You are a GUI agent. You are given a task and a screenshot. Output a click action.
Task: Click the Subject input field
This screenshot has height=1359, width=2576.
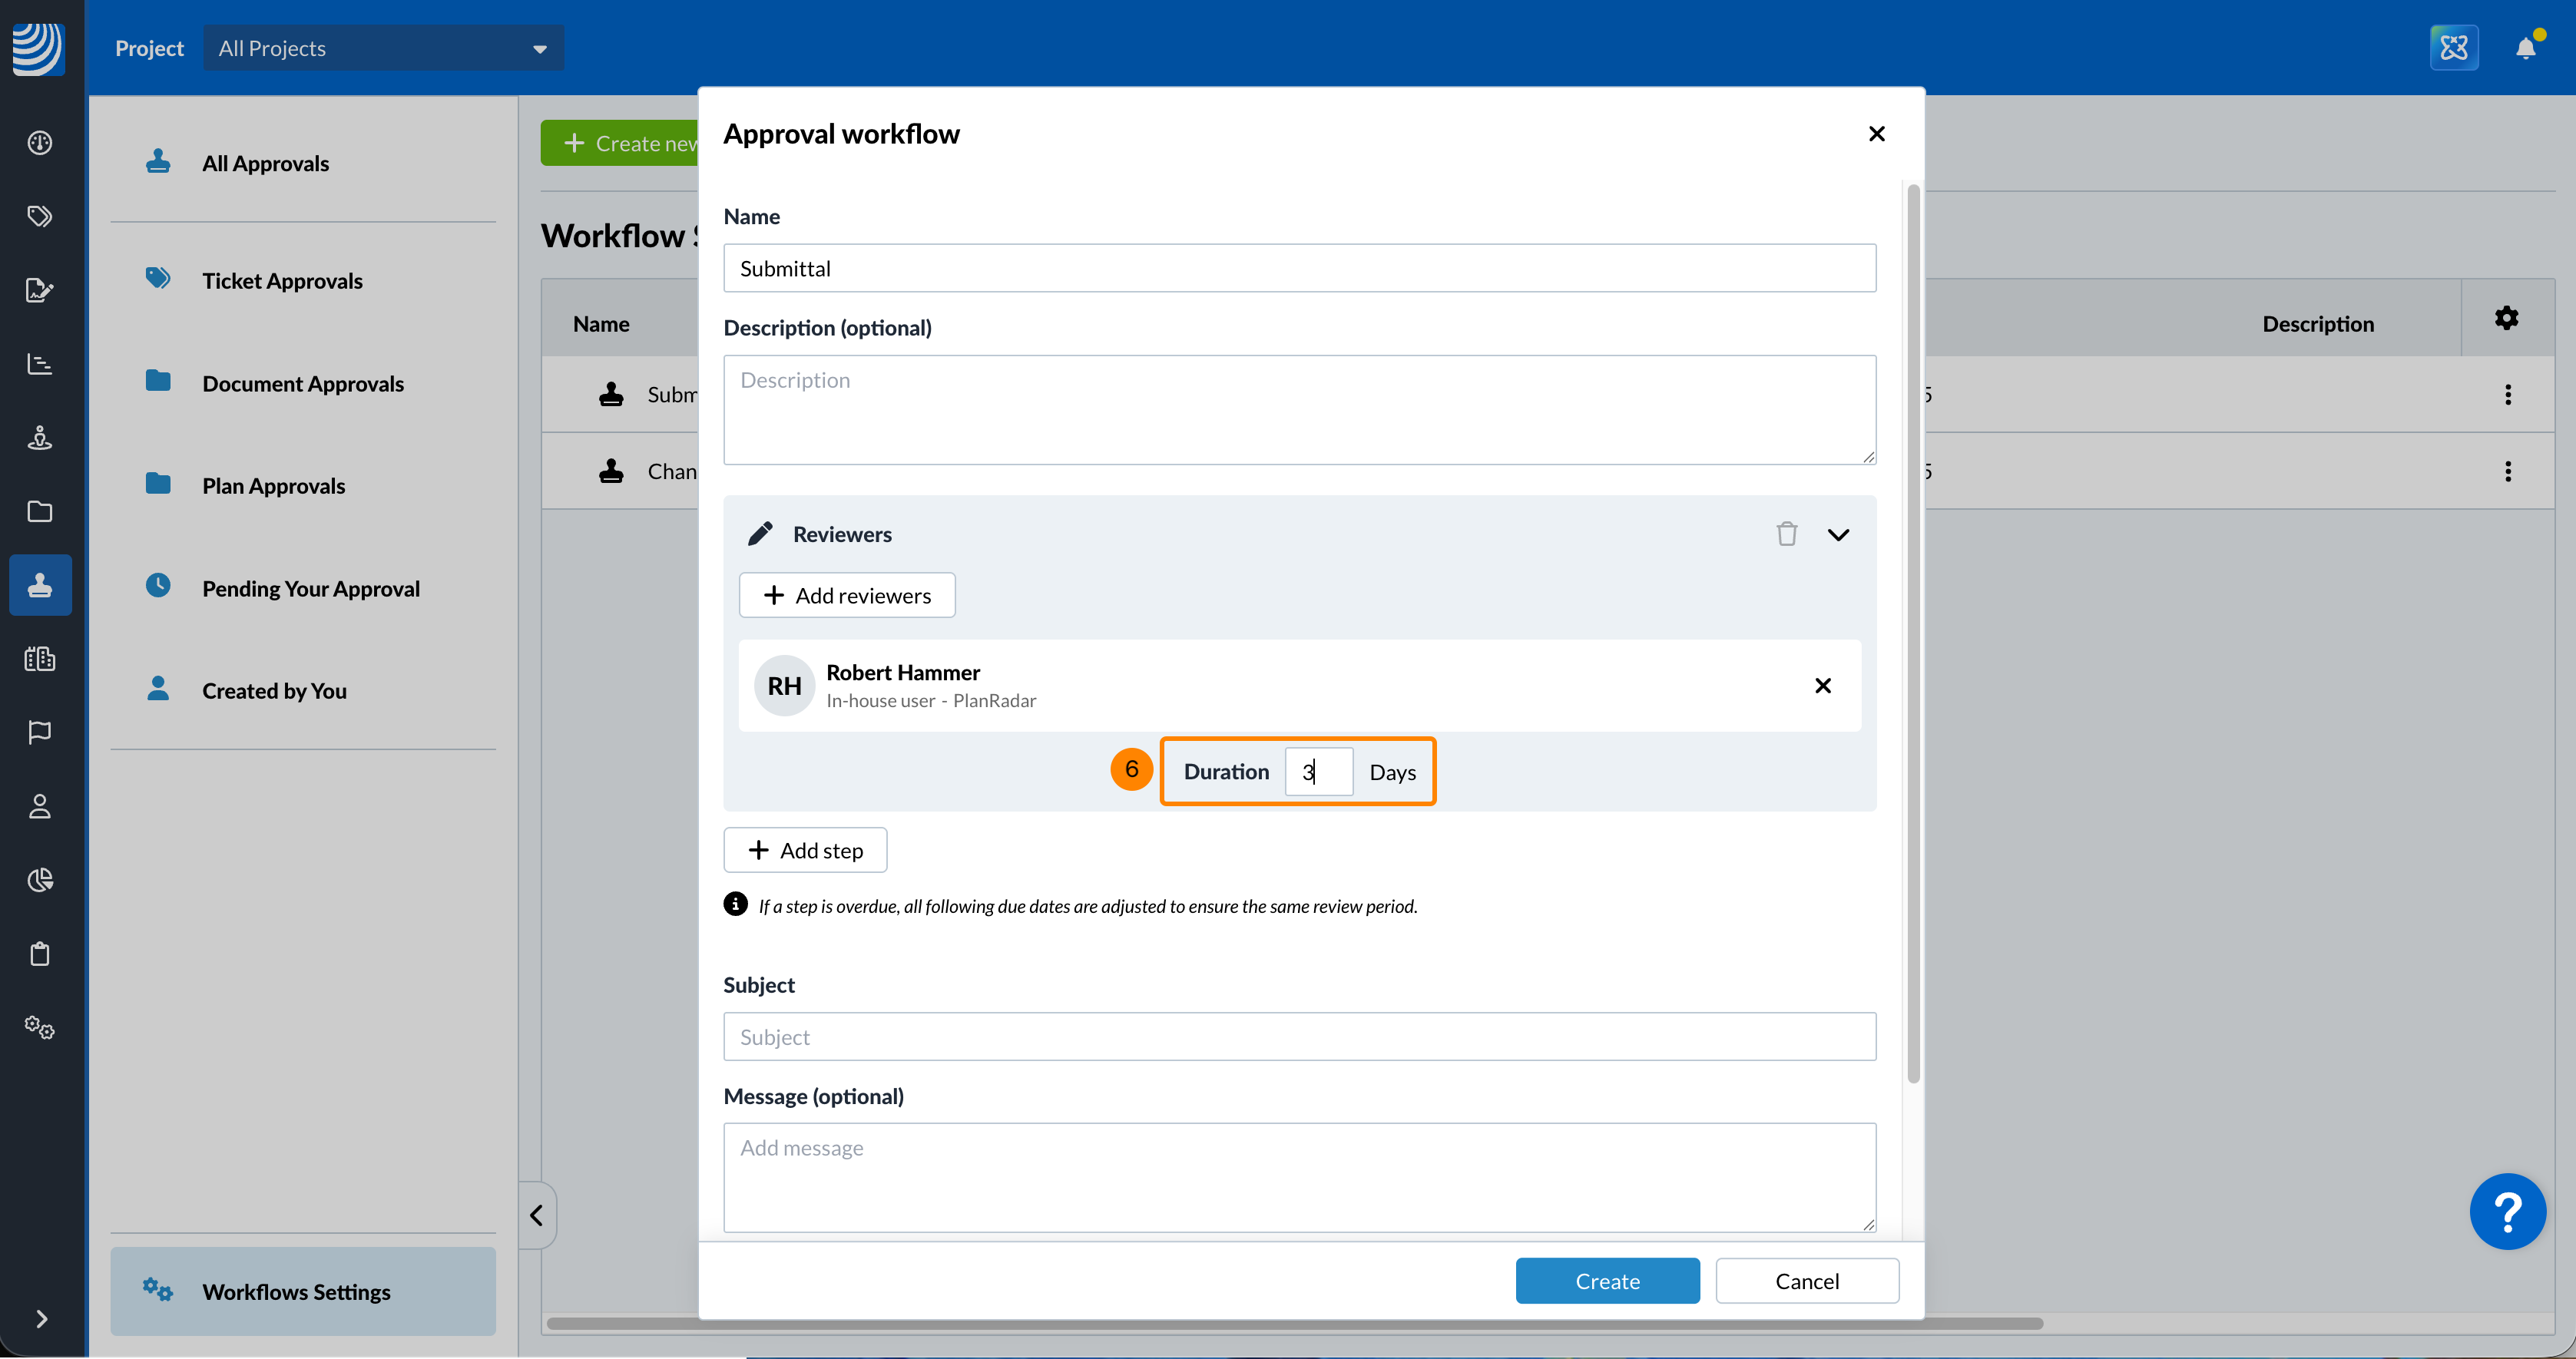[x=1299, y=1037]
